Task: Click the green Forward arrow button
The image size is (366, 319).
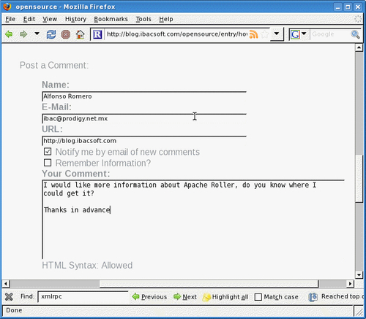Action: [23, 34]
